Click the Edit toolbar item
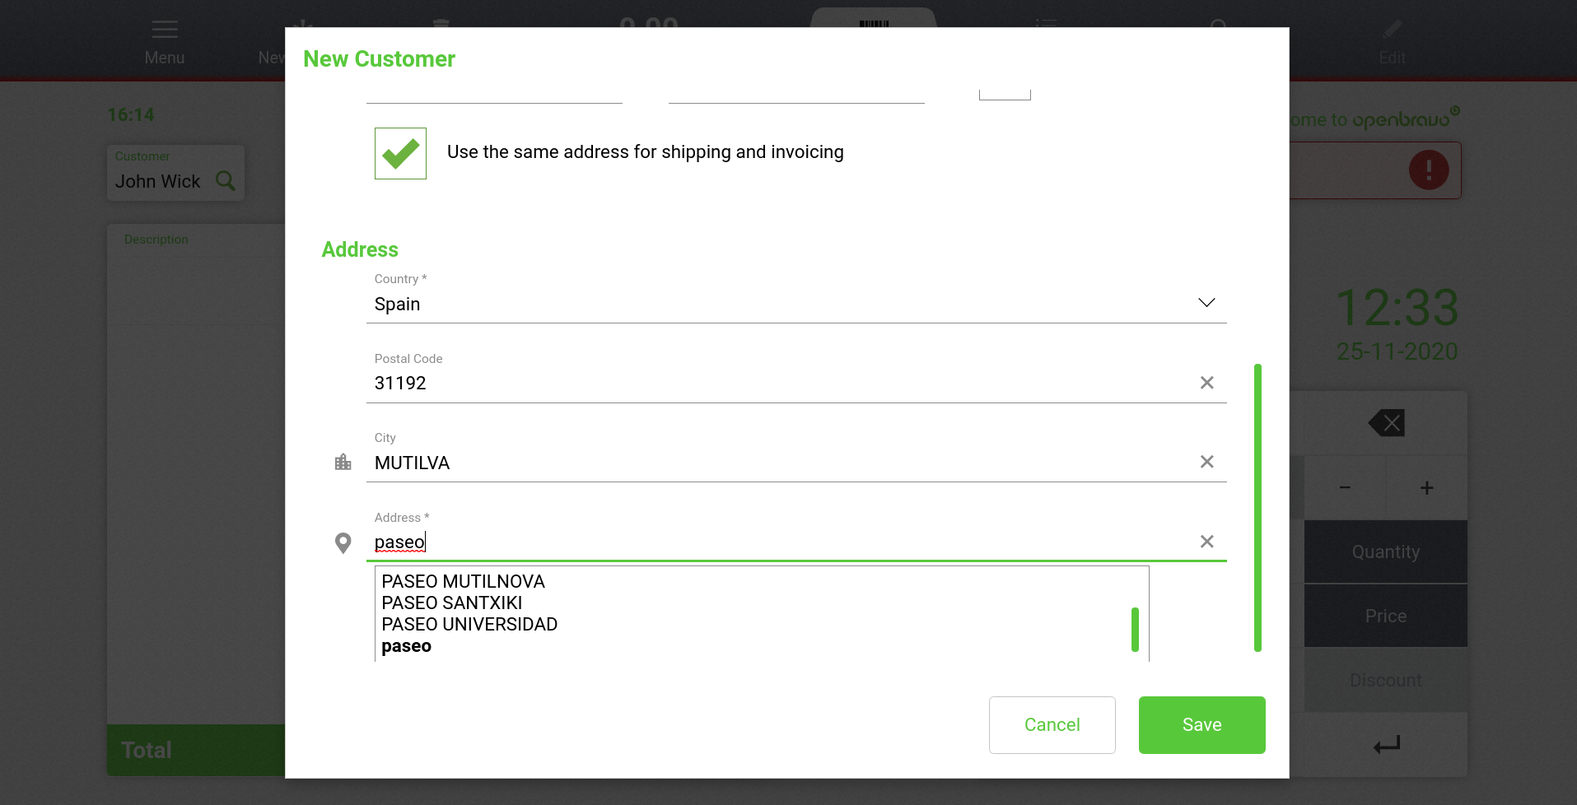Viewport: 1577px width, 805px height. pos(1392,41)
